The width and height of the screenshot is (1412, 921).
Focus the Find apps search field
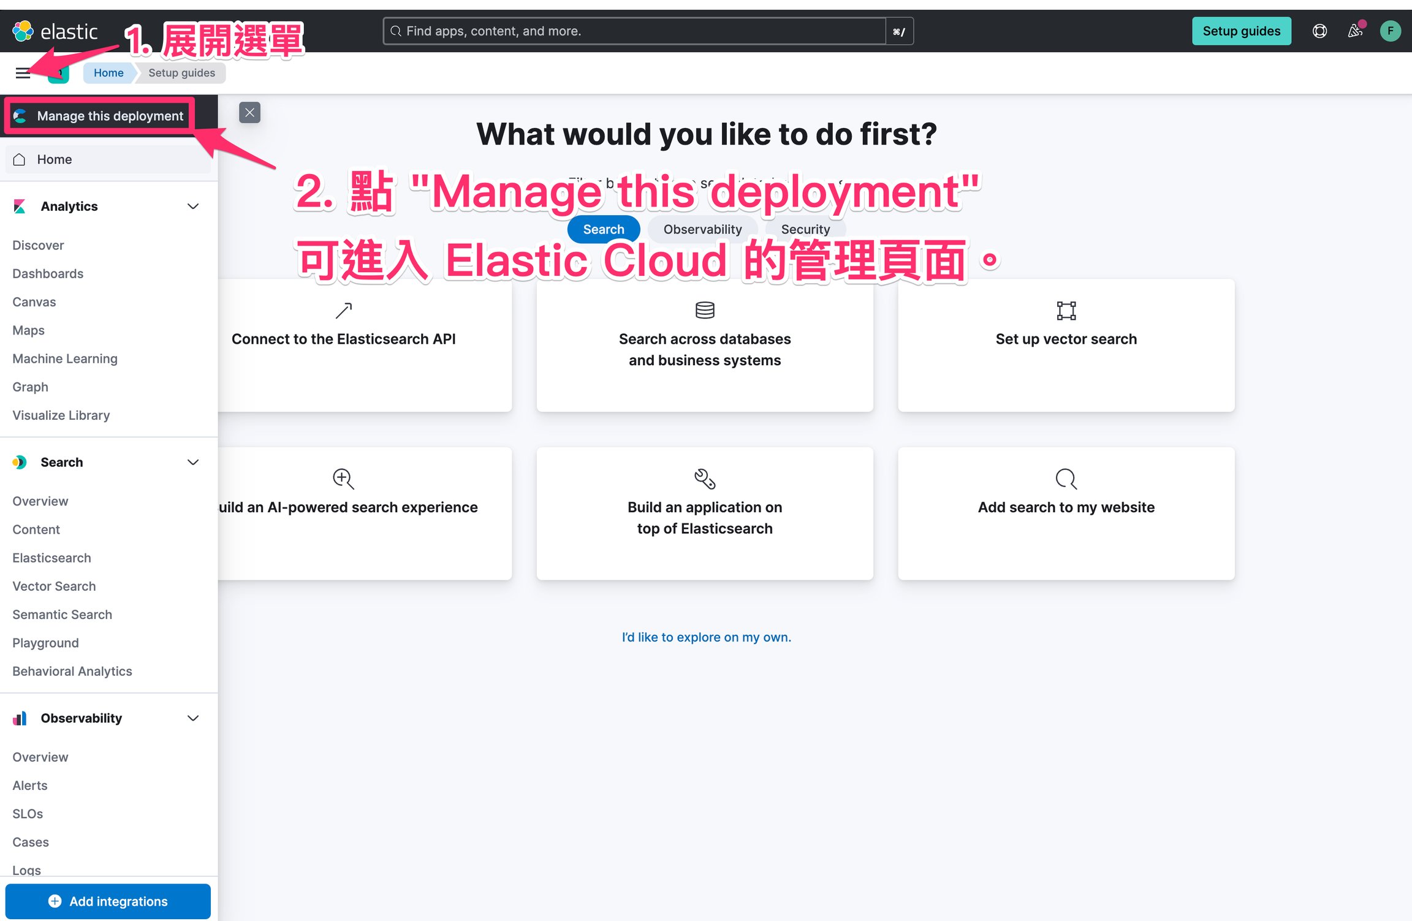click(635, 31)
